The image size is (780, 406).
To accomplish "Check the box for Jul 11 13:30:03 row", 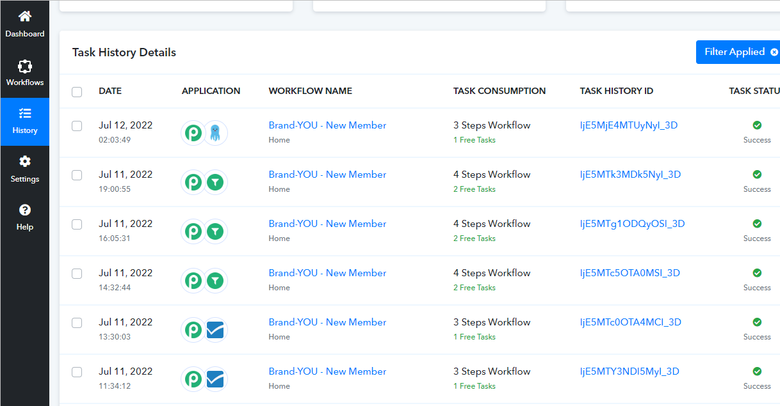I will [77, 323].
